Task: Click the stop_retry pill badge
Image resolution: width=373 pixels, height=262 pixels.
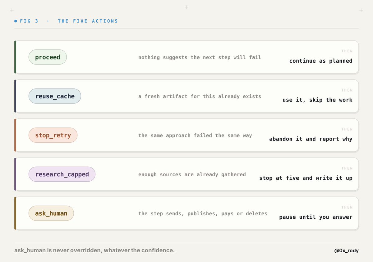Action: click(x=53, y=135)
